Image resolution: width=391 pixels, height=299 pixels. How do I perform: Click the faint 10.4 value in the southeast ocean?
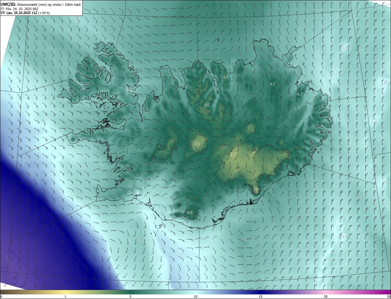[343, 237]
